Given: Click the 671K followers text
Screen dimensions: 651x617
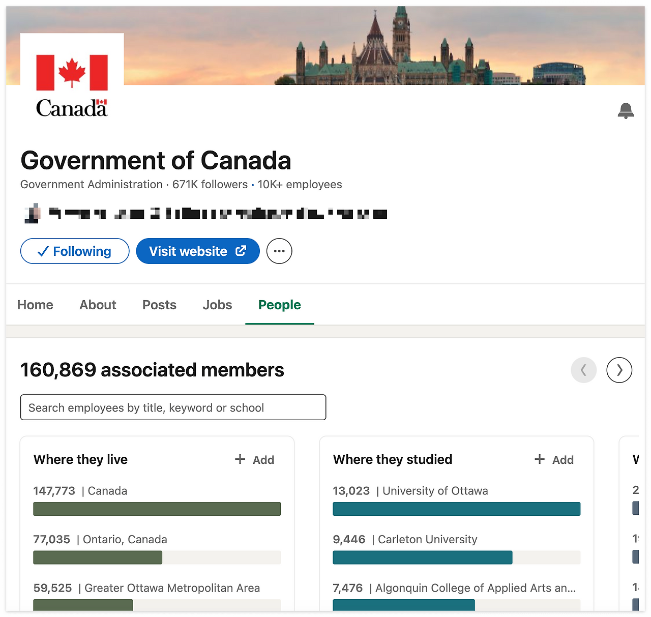Looking at the screenshot, I should click(x=210, y=184).
